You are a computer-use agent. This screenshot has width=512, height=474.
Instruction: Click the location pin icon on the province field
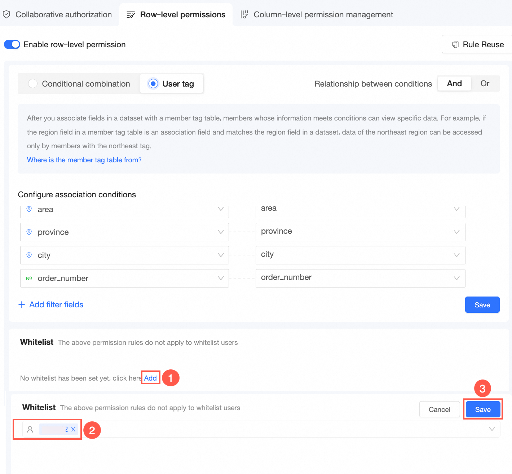point(29,232)
